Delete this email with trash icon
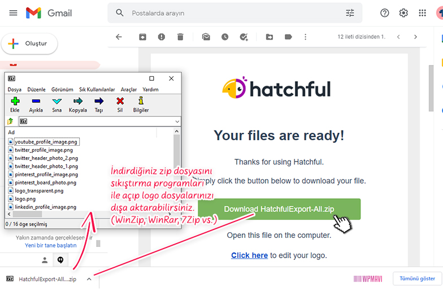Screen dimensions: 443x291 [180, 37]
